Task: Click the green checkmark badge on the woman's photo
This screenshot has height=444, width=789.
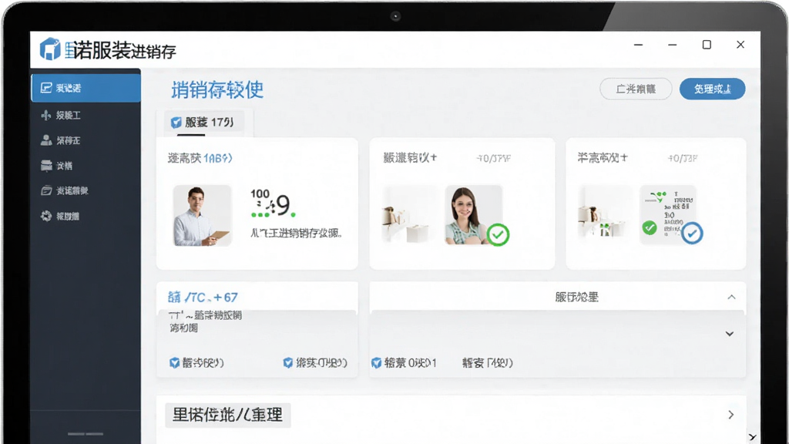Action: (499, 234)
